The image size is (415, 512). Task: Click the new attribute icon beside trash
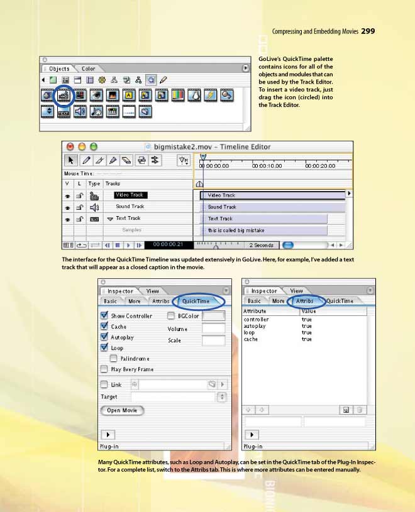click(x=345, y=410)
